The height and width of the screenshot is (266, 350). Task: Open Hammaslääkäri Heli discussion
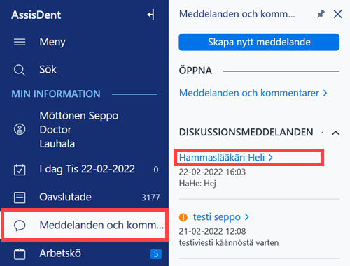226,158
